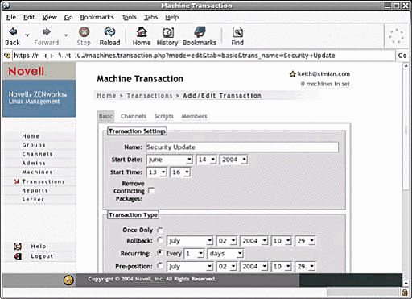Click the Logout door icon in the sidebar
Viewport: 412px width, 299px height.
(18, 256)
